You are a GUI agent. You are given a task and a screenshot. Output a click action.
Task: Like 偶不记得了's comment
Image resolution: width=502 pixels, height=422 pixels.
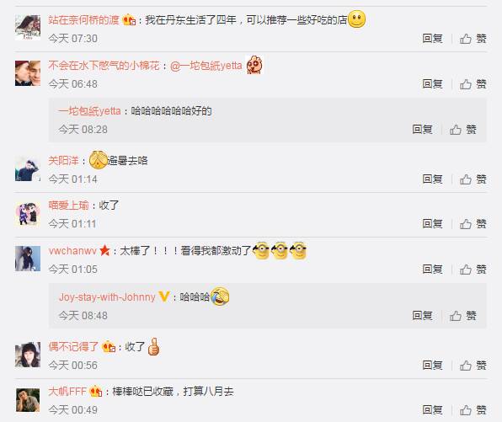click(x=473, y=366)
